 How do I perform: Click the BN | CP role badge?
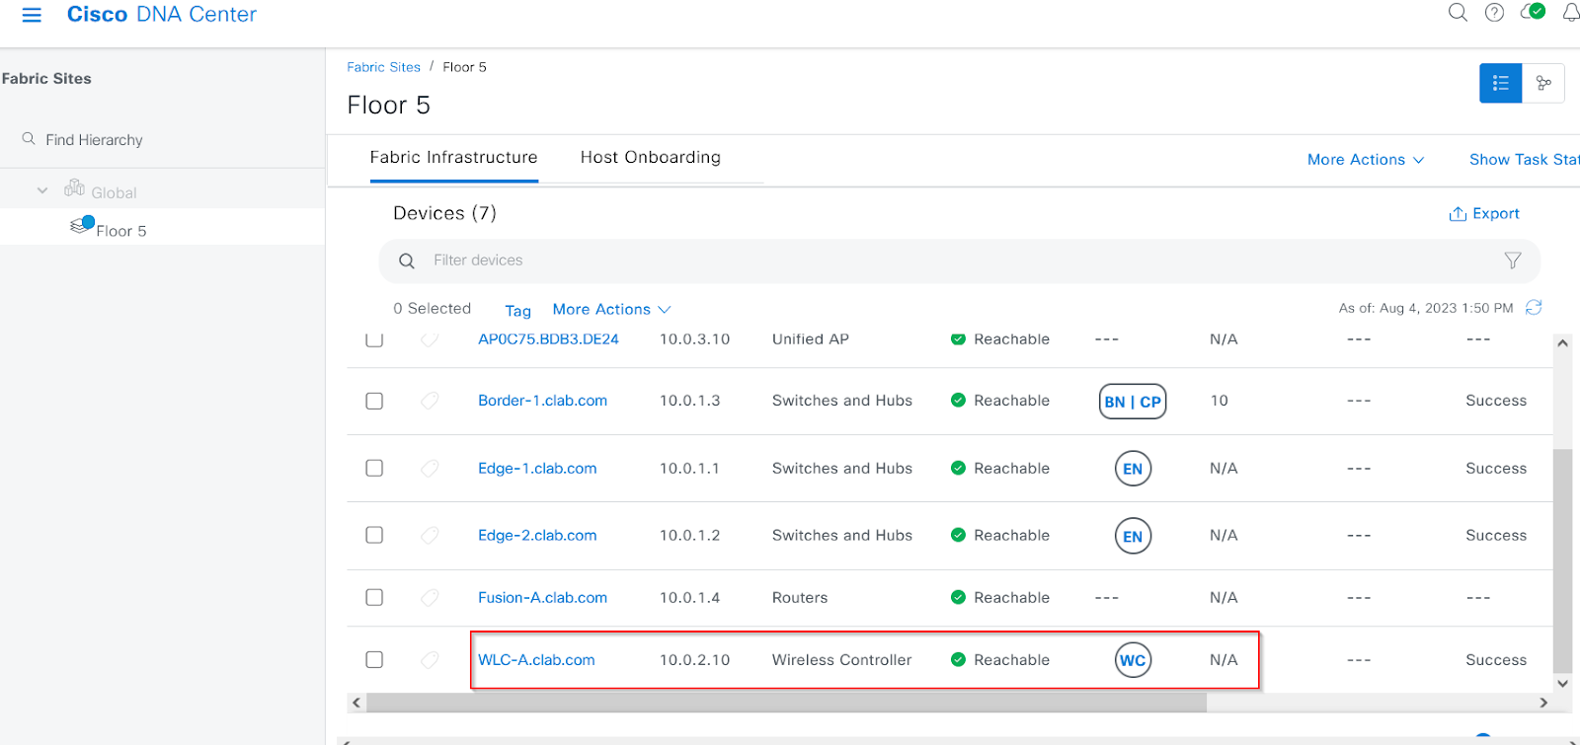(x=1133, y=402)
